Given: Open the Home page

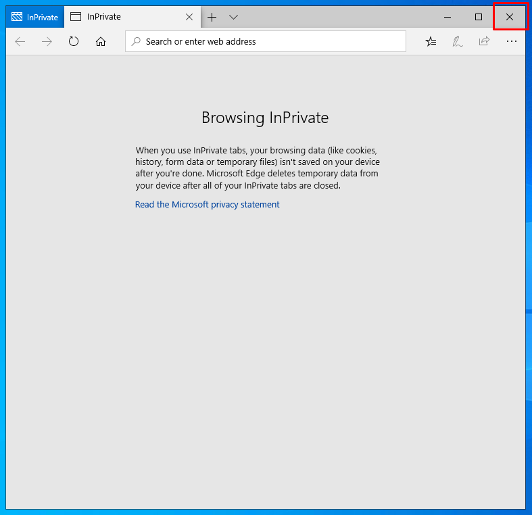Looking at the screenshot, I should [101, 42].
